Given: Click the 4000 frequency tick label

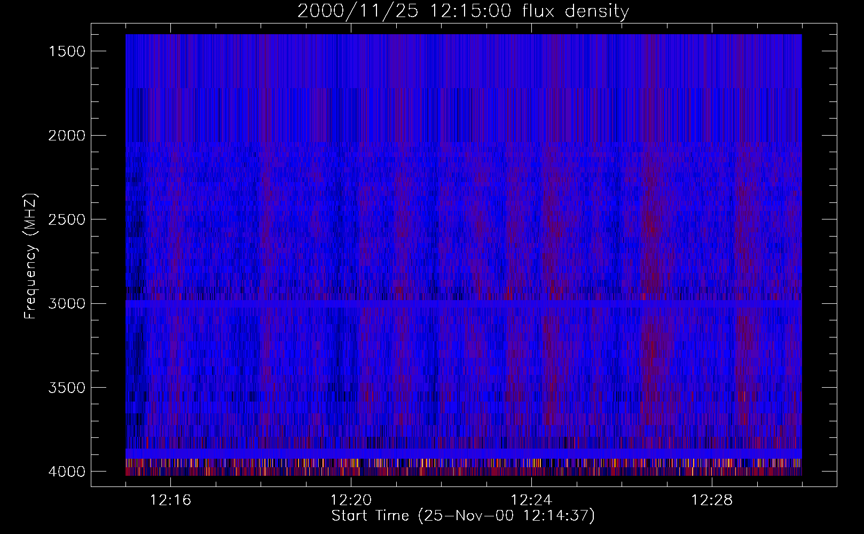Looking at the screenshot, I should pyautogui.click(x=67, y=472).
